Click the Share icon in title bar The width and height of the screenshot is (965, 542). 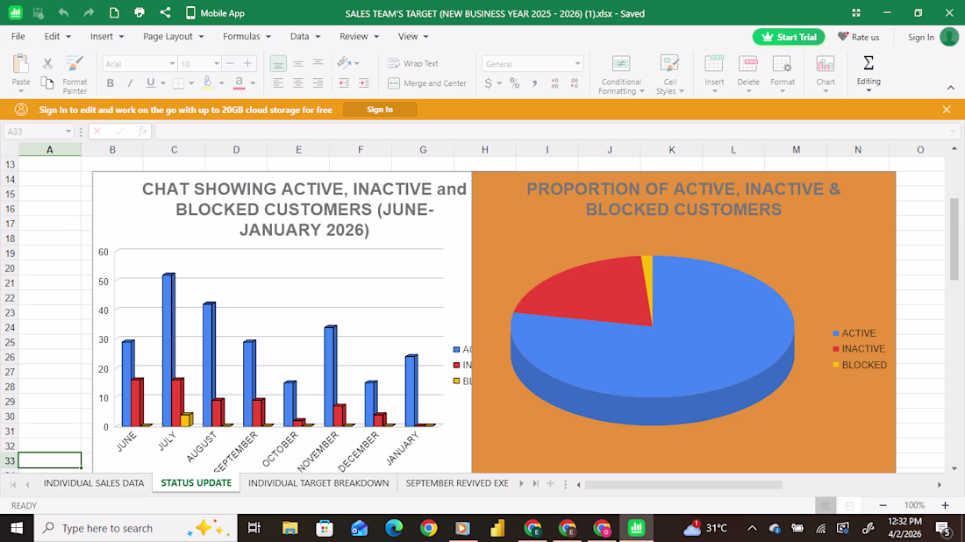click(166, 13)
